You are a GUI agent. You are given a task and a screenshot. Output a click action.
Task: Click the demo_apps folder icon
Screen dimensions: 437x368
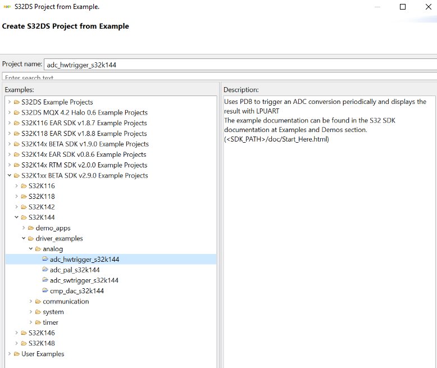coord(31,228)
